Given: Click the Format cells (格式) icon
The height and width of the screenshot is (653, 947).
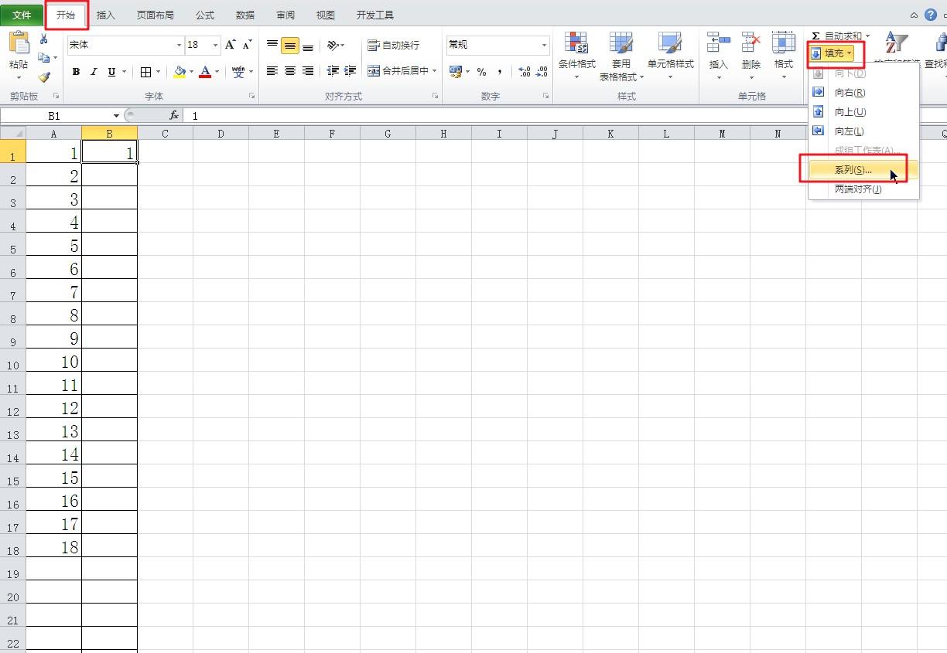Looking at the screenshot, I should pyautogui.click(x=783, y=42).
